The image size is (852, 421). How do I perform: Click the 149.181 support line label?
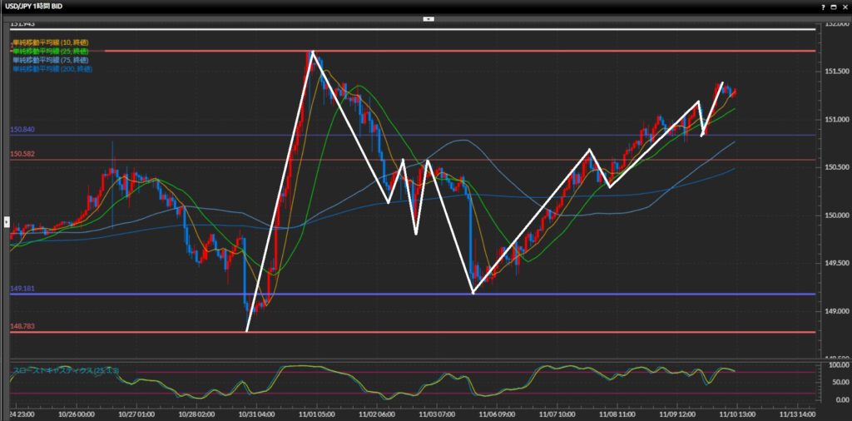coord(22,289)
